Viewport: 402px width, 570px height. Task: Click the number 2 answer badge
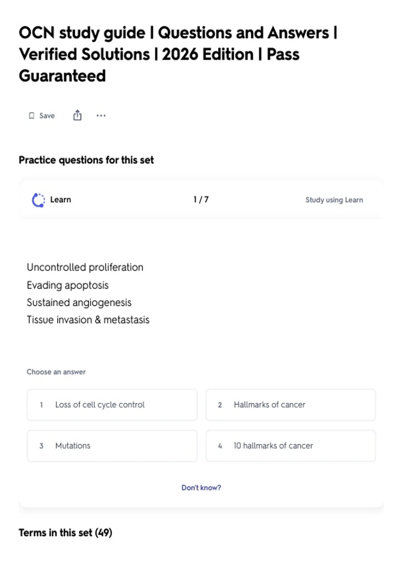pyautogui.click(x=220, y=405)
